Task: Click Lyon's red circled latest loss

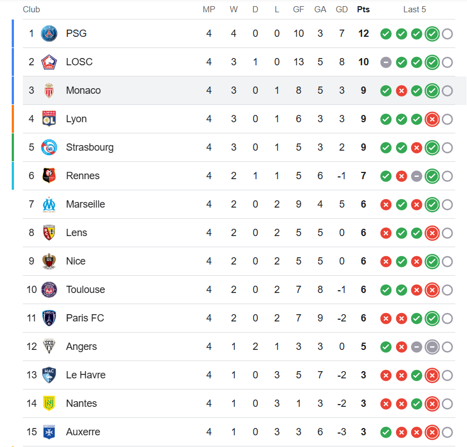Action: [x=432, y=119]
